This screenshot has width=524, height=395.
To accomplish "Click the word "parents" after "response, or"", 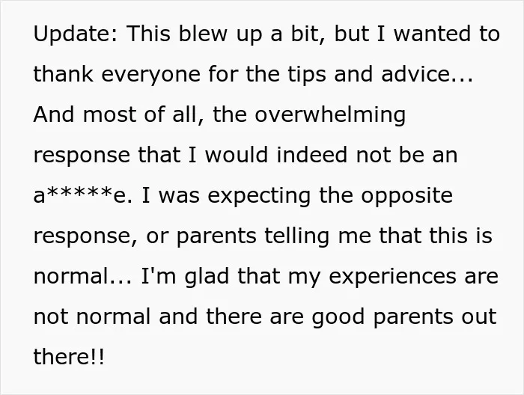I will (x=216, y=236).
